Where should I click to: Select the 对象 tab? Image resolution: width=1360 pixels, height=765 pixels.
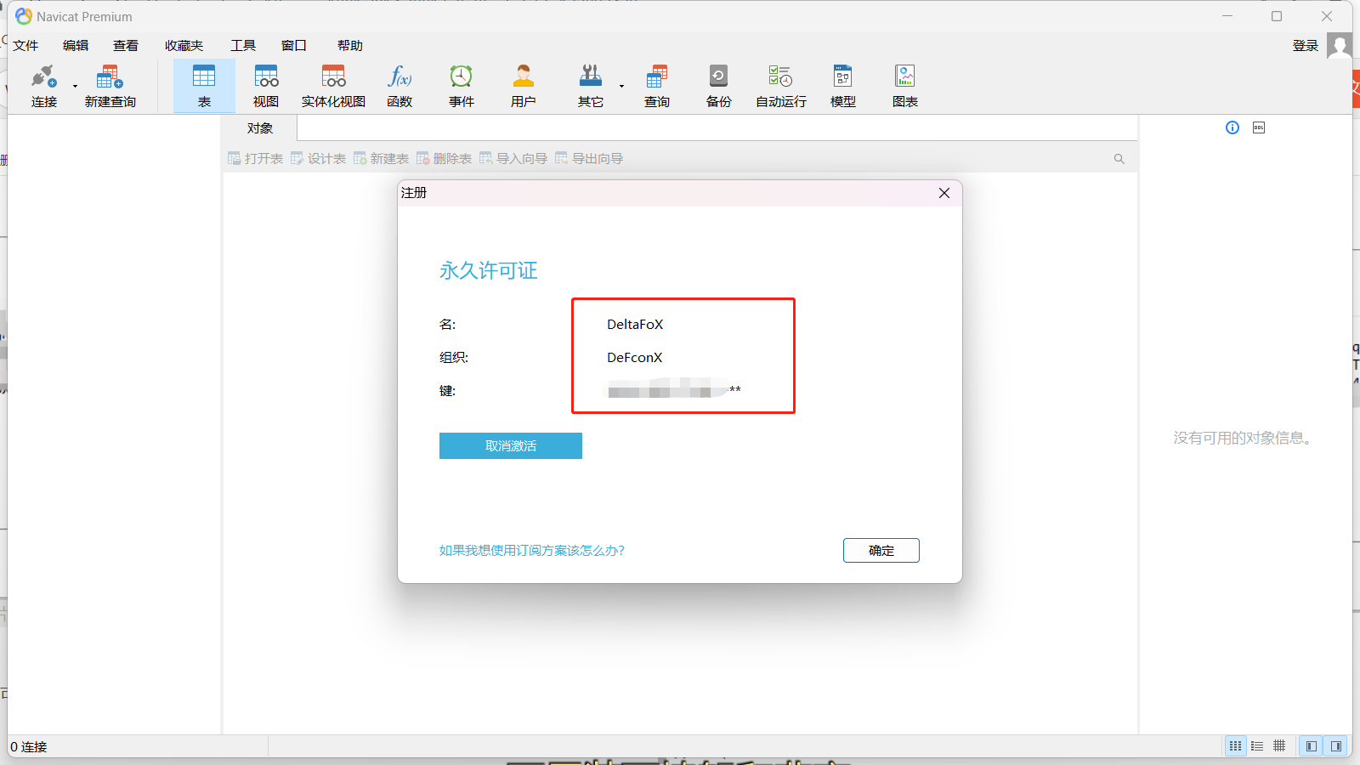point(260,128)
